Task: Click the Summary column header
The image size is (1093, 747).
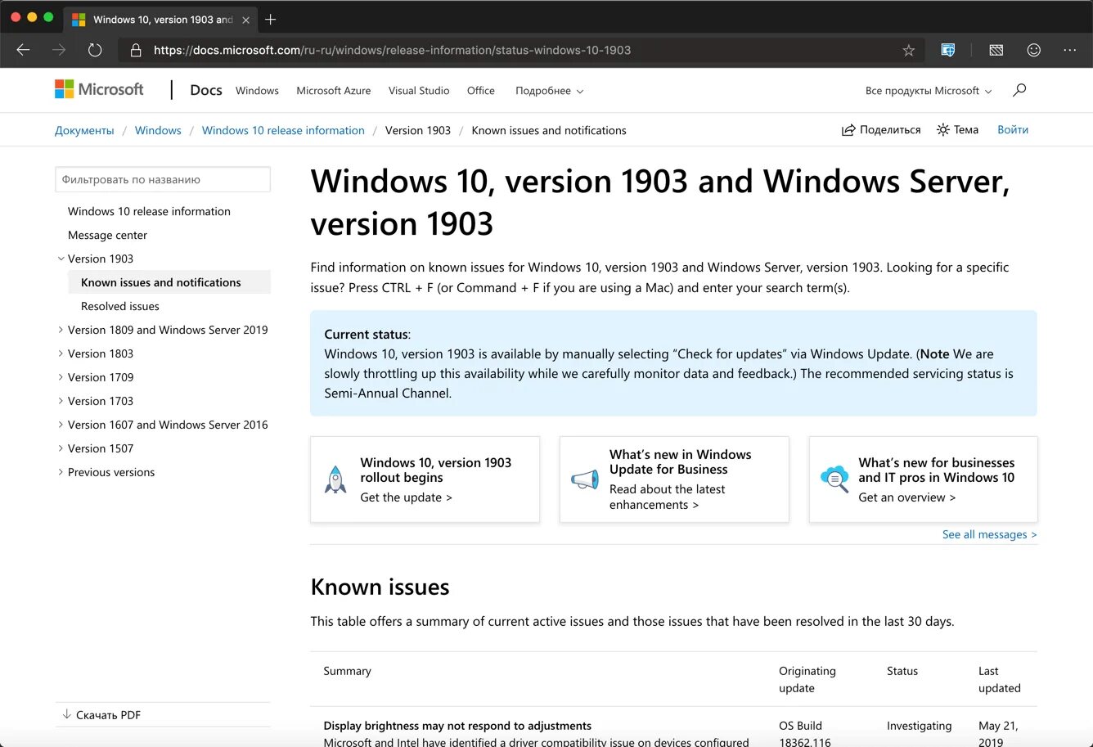Action: (347, 671)
